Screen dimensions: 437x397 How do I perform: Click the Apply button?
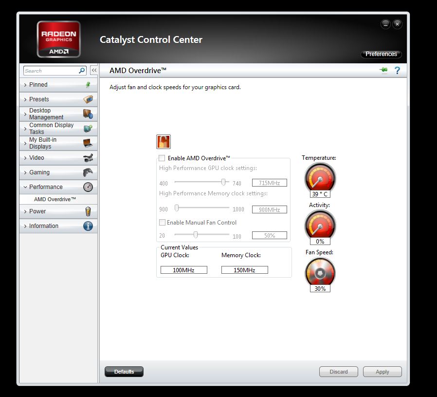click(382, 372)
